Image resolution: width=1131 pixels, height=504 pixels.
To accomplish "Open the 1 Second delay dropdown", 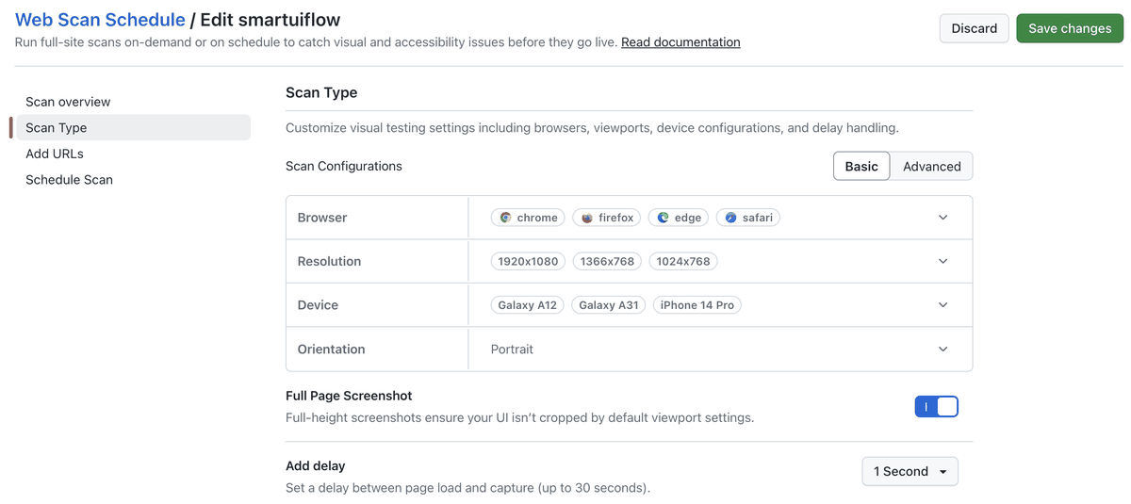I will coord(910,471).
